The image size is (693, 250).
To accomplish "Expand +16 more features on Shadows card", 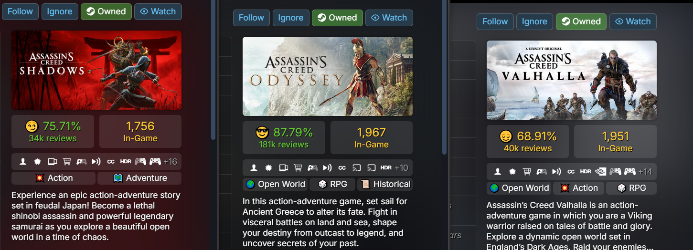I will [x=170, y=162].
